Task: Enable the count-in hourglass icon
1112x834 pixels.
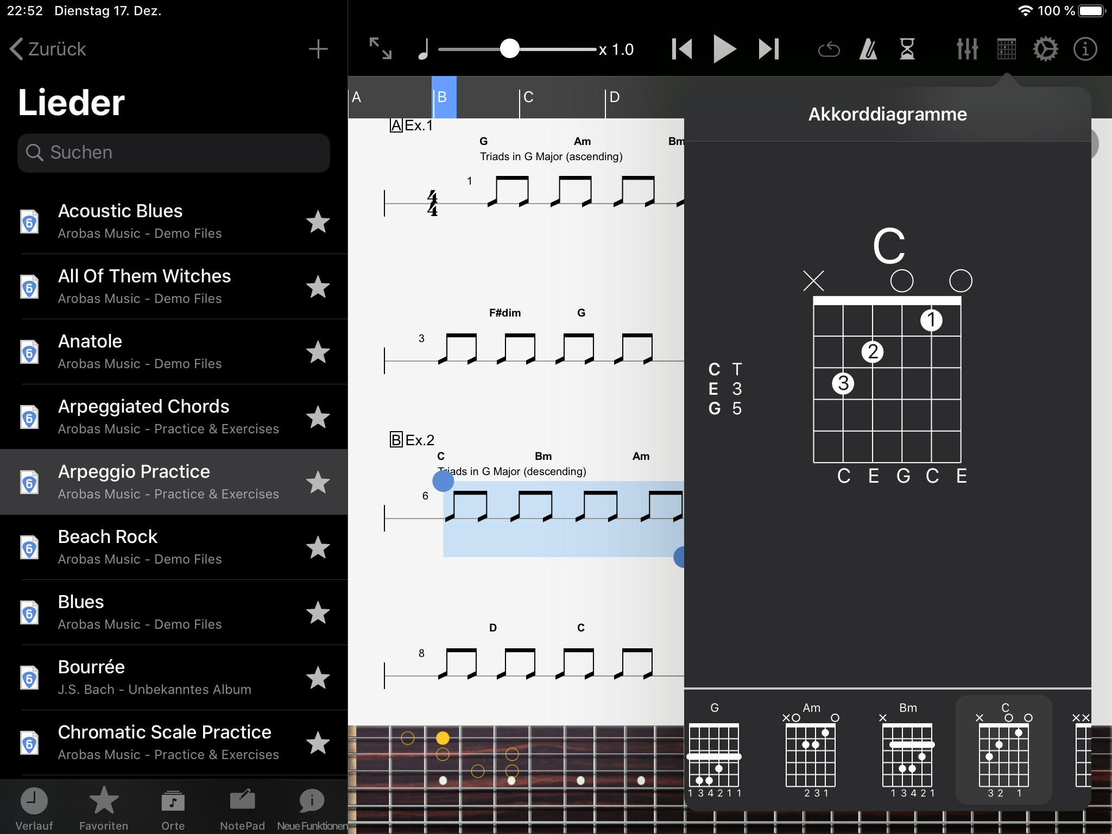Action: tap(907, 49)
